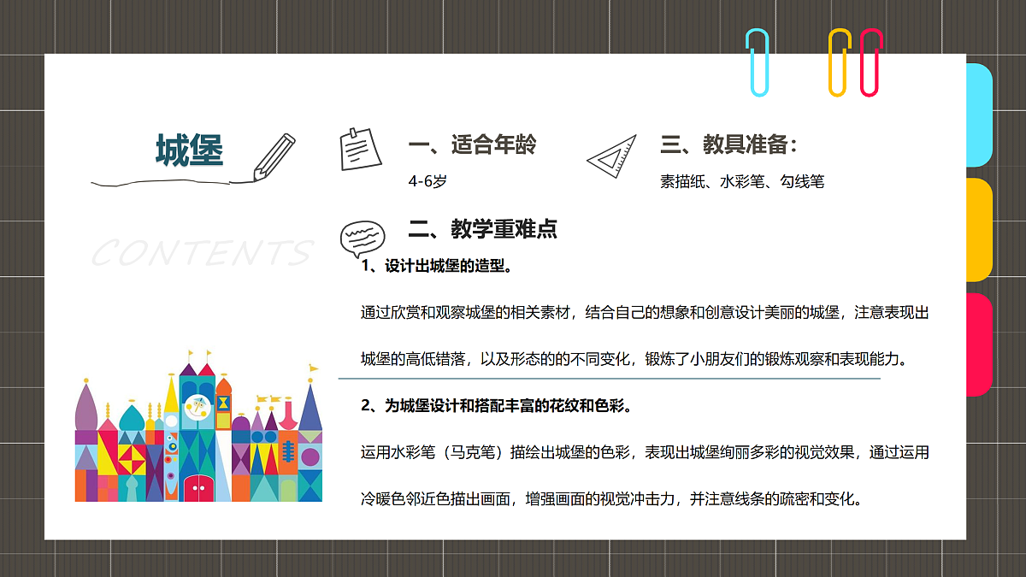1026x577 pixels.
Task: Click the red side tab
Action: click(x=979, y=344)
